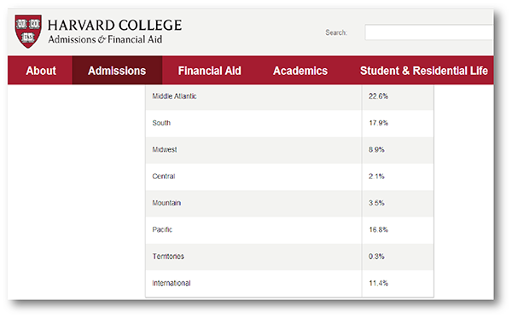The width and height of the screenshot is (512, 318).
Task: Click the 22.6% percentage value
Action: 378,96
